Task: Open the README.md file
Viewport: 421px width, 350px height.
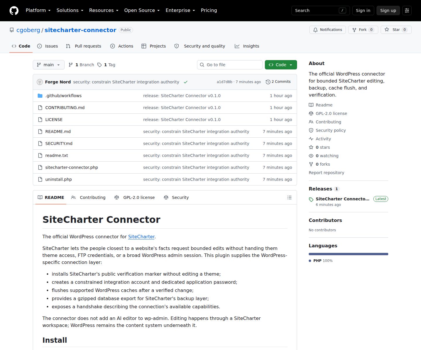Action: tap(58, 132)
